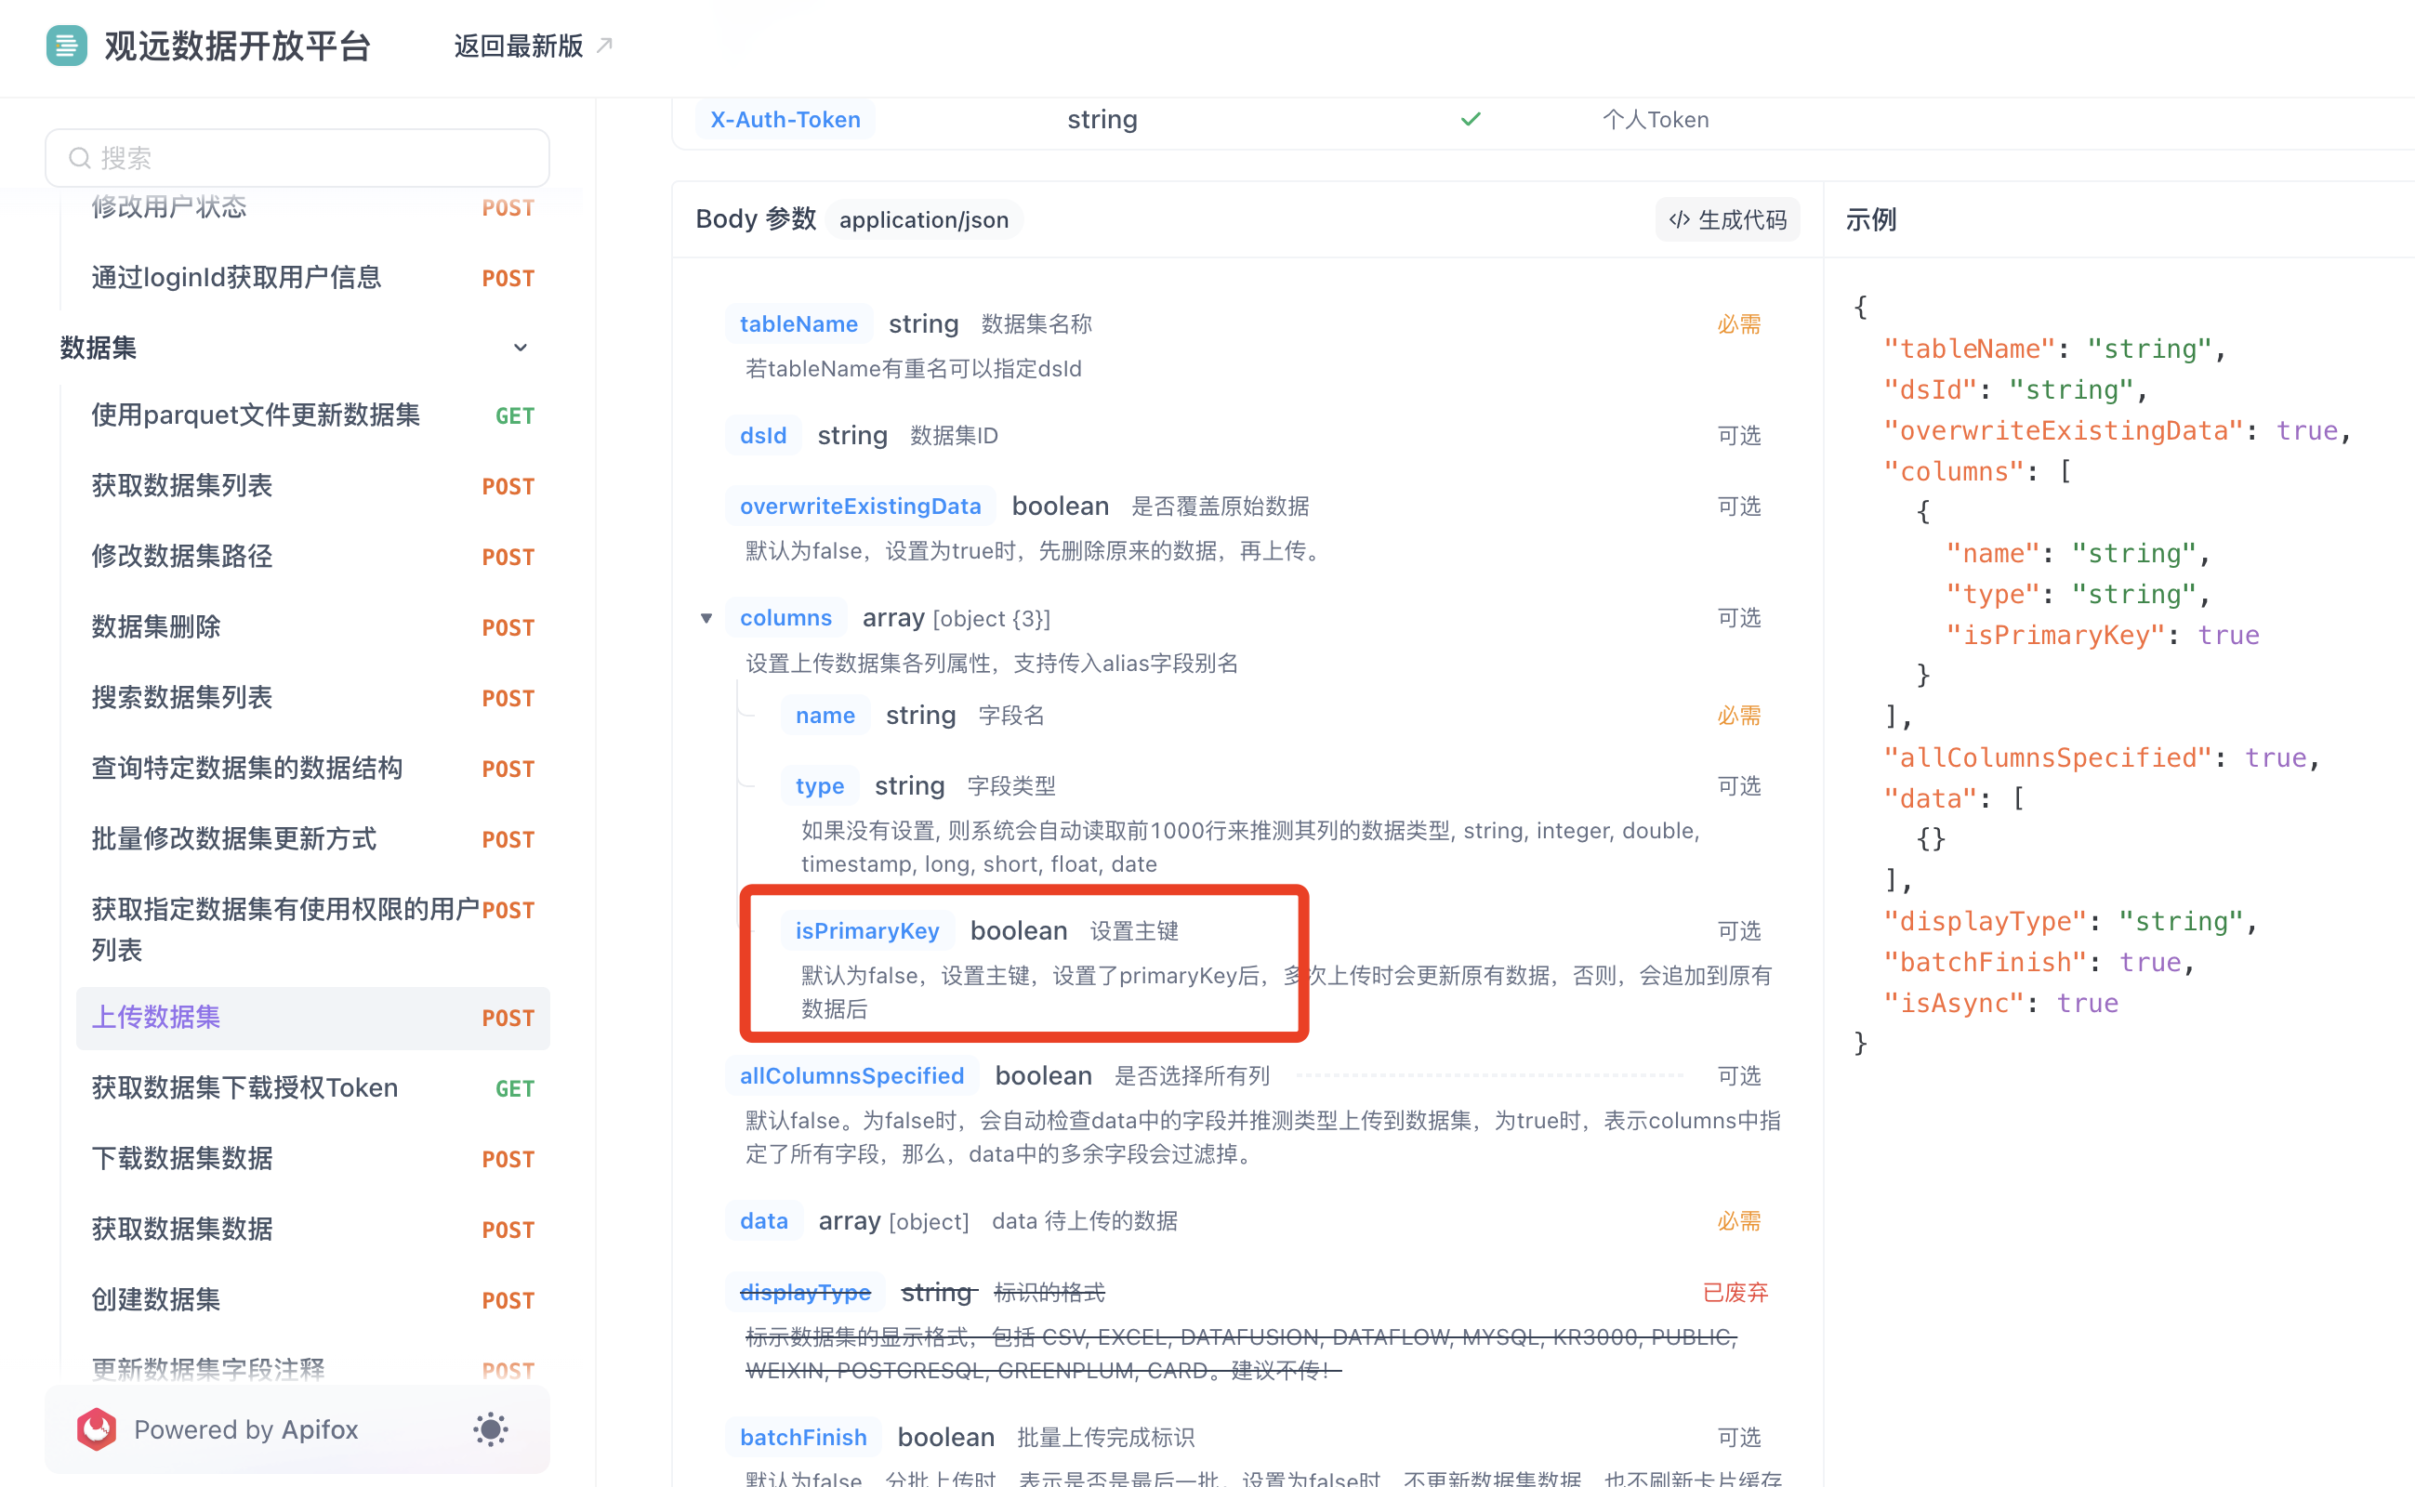Screen dimensions: 2415x1487
Task: Click the Body 参数 heading
Action: (x=756, y=218)
